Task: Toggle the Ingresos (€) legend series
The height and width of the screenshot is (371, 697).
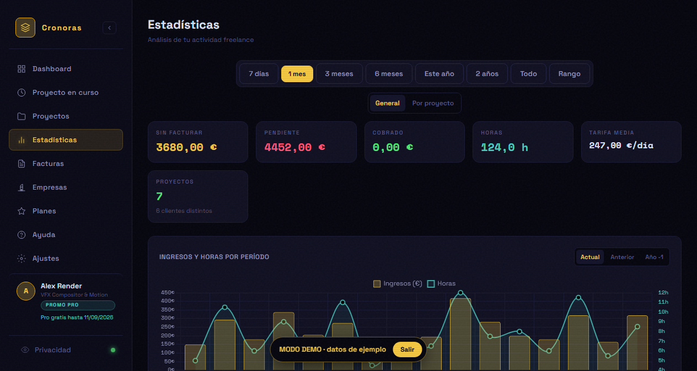Action: 398,283
